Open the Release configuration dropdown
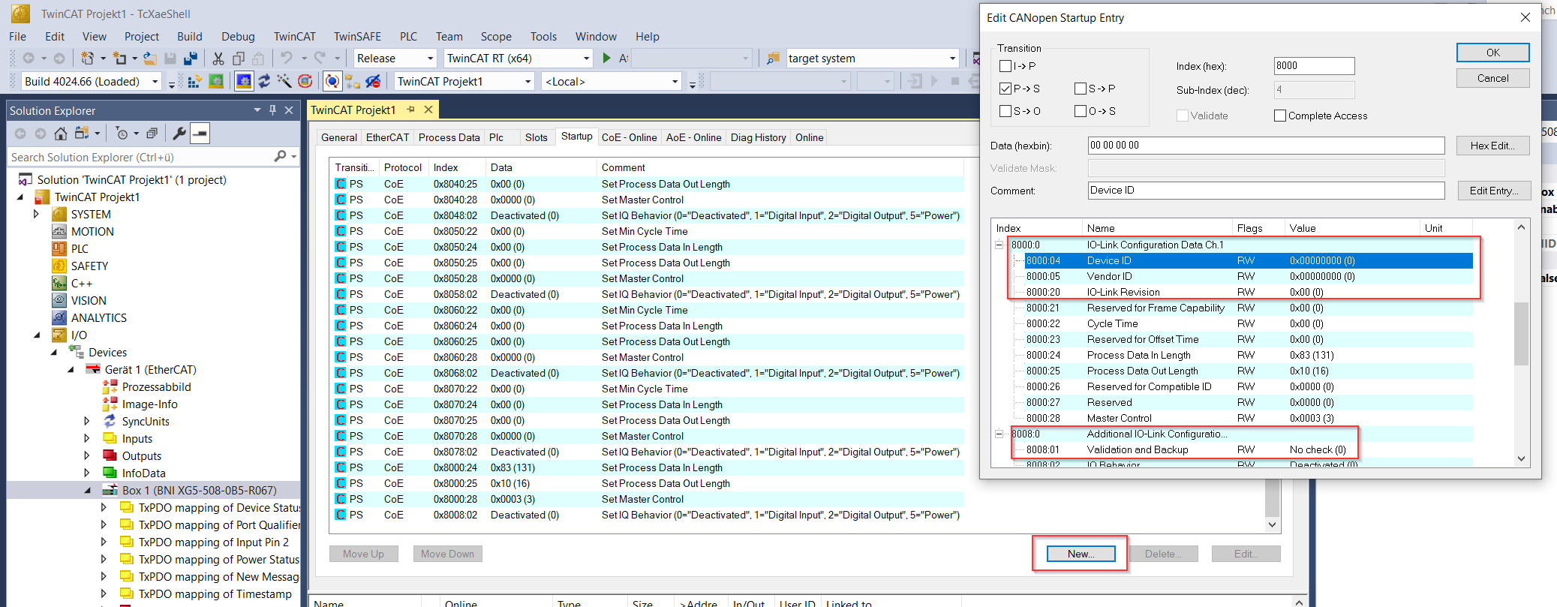Image resolution: width=1557 pixels, height=607 pixels. pos(430,58)
